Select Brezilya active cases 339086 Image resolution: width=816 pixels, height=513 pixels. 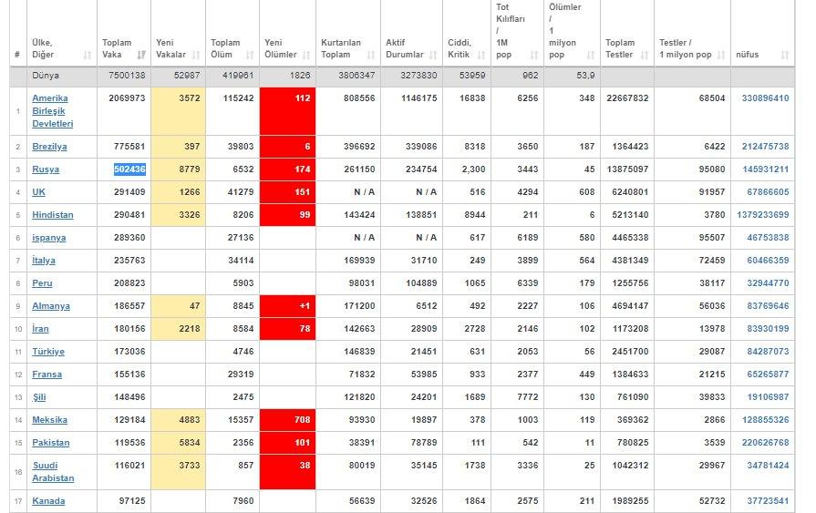(x=421, y=147)
